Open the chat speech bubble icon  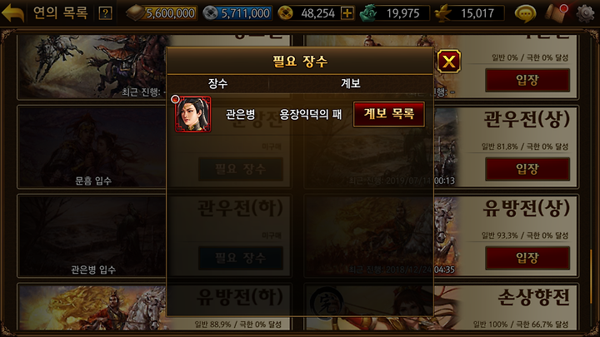tap(525, 14)
